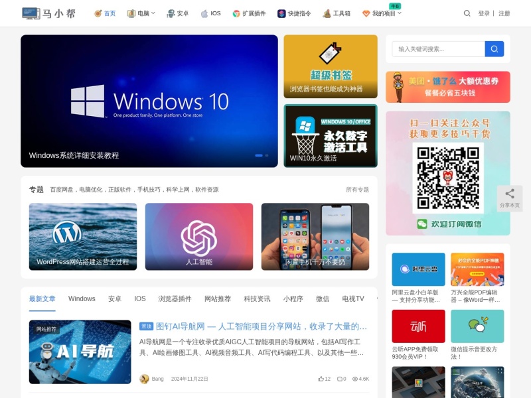Expand the 电脑 dropdown menu
The image size is (531, 398).
click(141, 13)
